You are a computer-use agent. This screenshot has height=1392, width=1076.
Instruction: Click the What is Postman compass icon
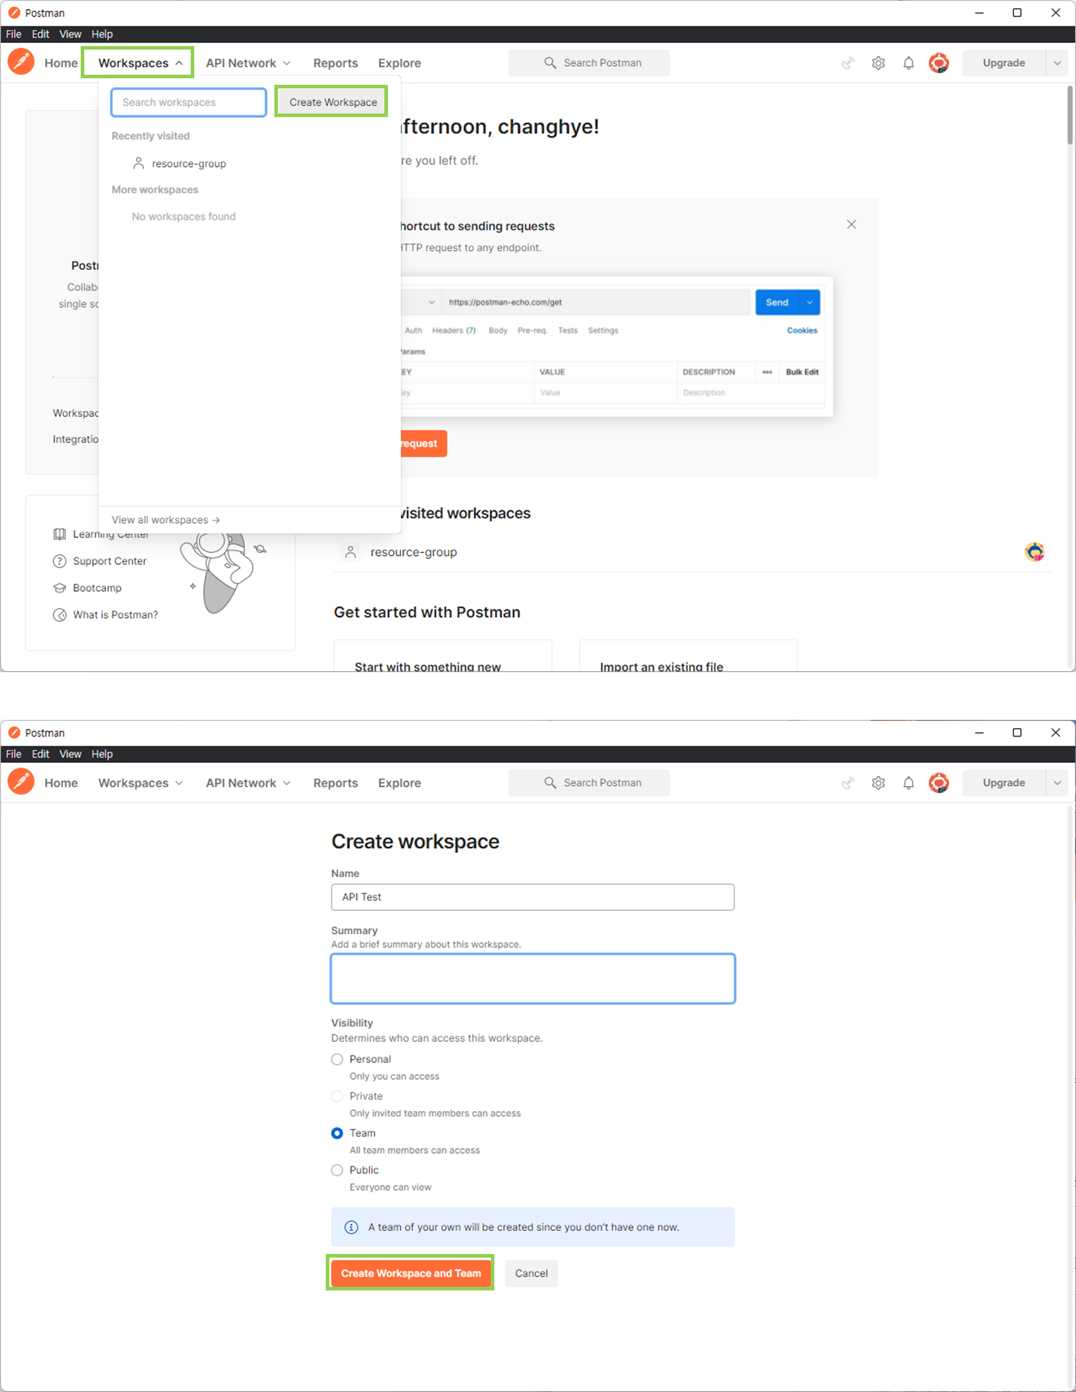[59, 614]
